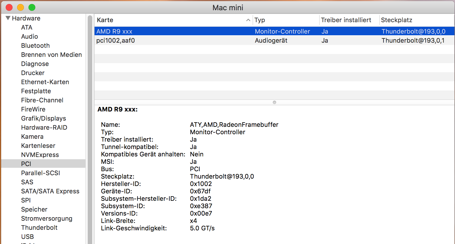Sort by Treiber installiert column

tap(346, 20)
